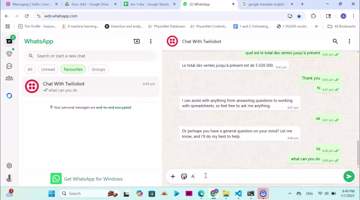Click the chat scrollbar thumb
This screenshot has width=360, height=200.
(358, 152)
